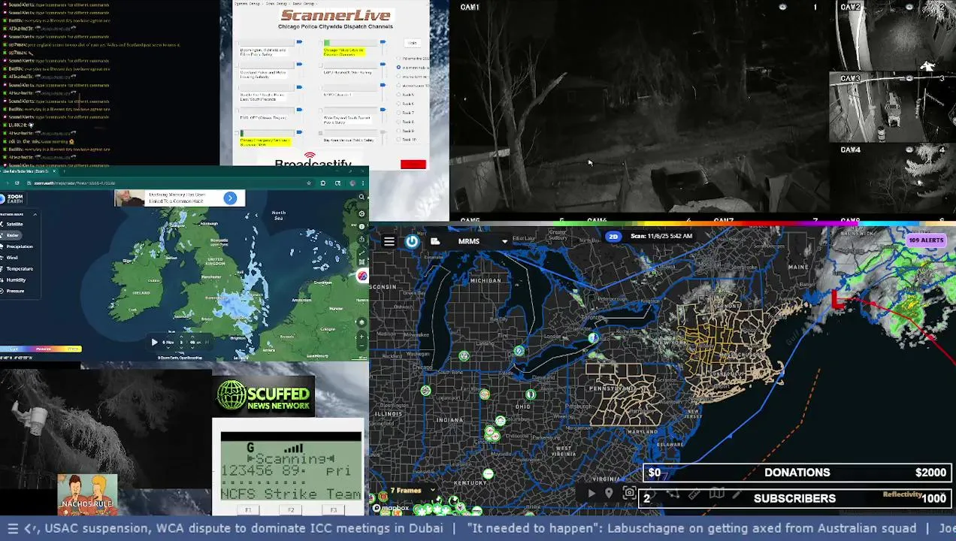Open the Basic Setup menu in ScannerLive

tap(304, 4)
